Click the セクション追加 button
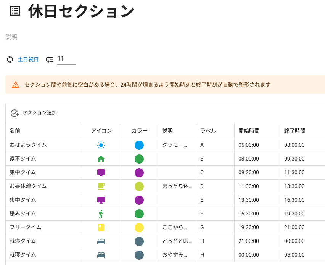 click(34, 113)
